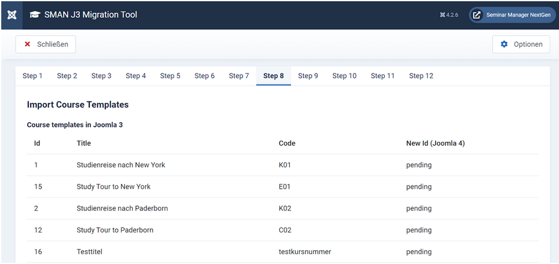Select the Step 3 tab
559x264 pixels.
pos(101,76)
